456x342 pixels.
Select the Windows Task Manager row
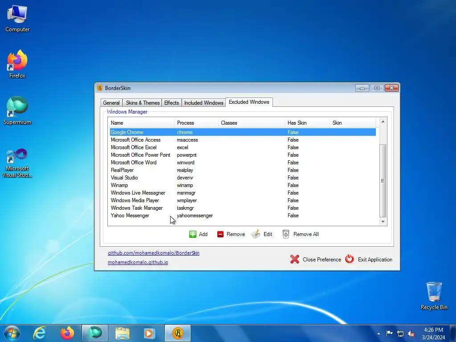click(x=243, y=208)
